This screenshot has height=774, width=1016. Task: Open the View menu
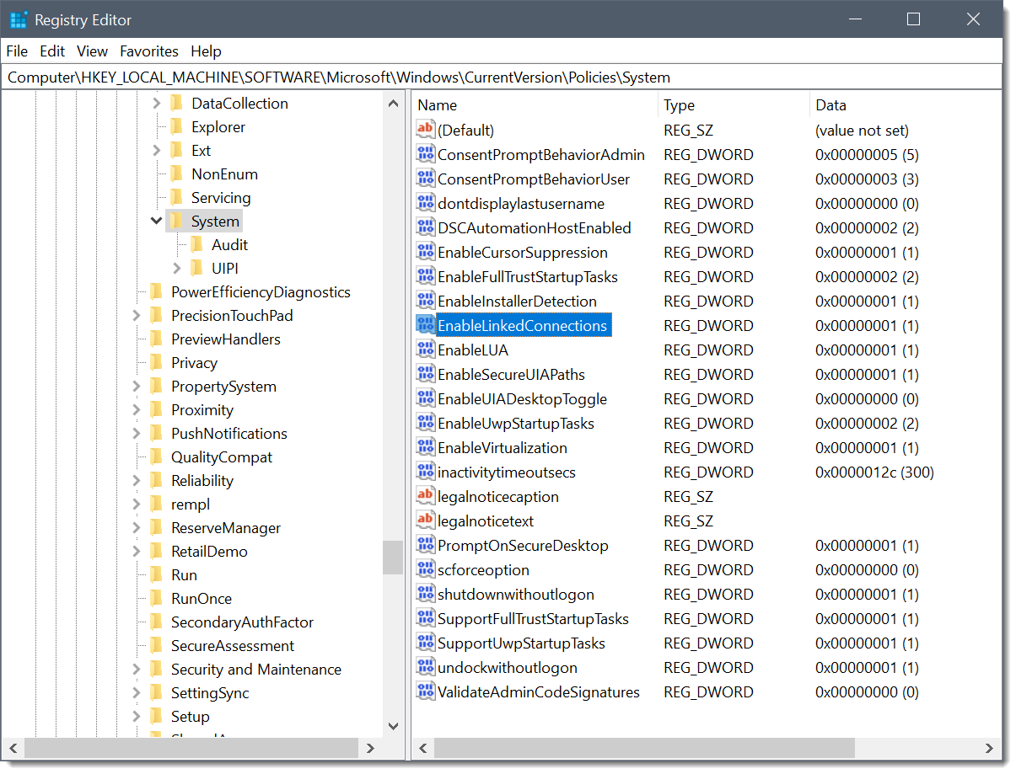(x=93, y=51)
